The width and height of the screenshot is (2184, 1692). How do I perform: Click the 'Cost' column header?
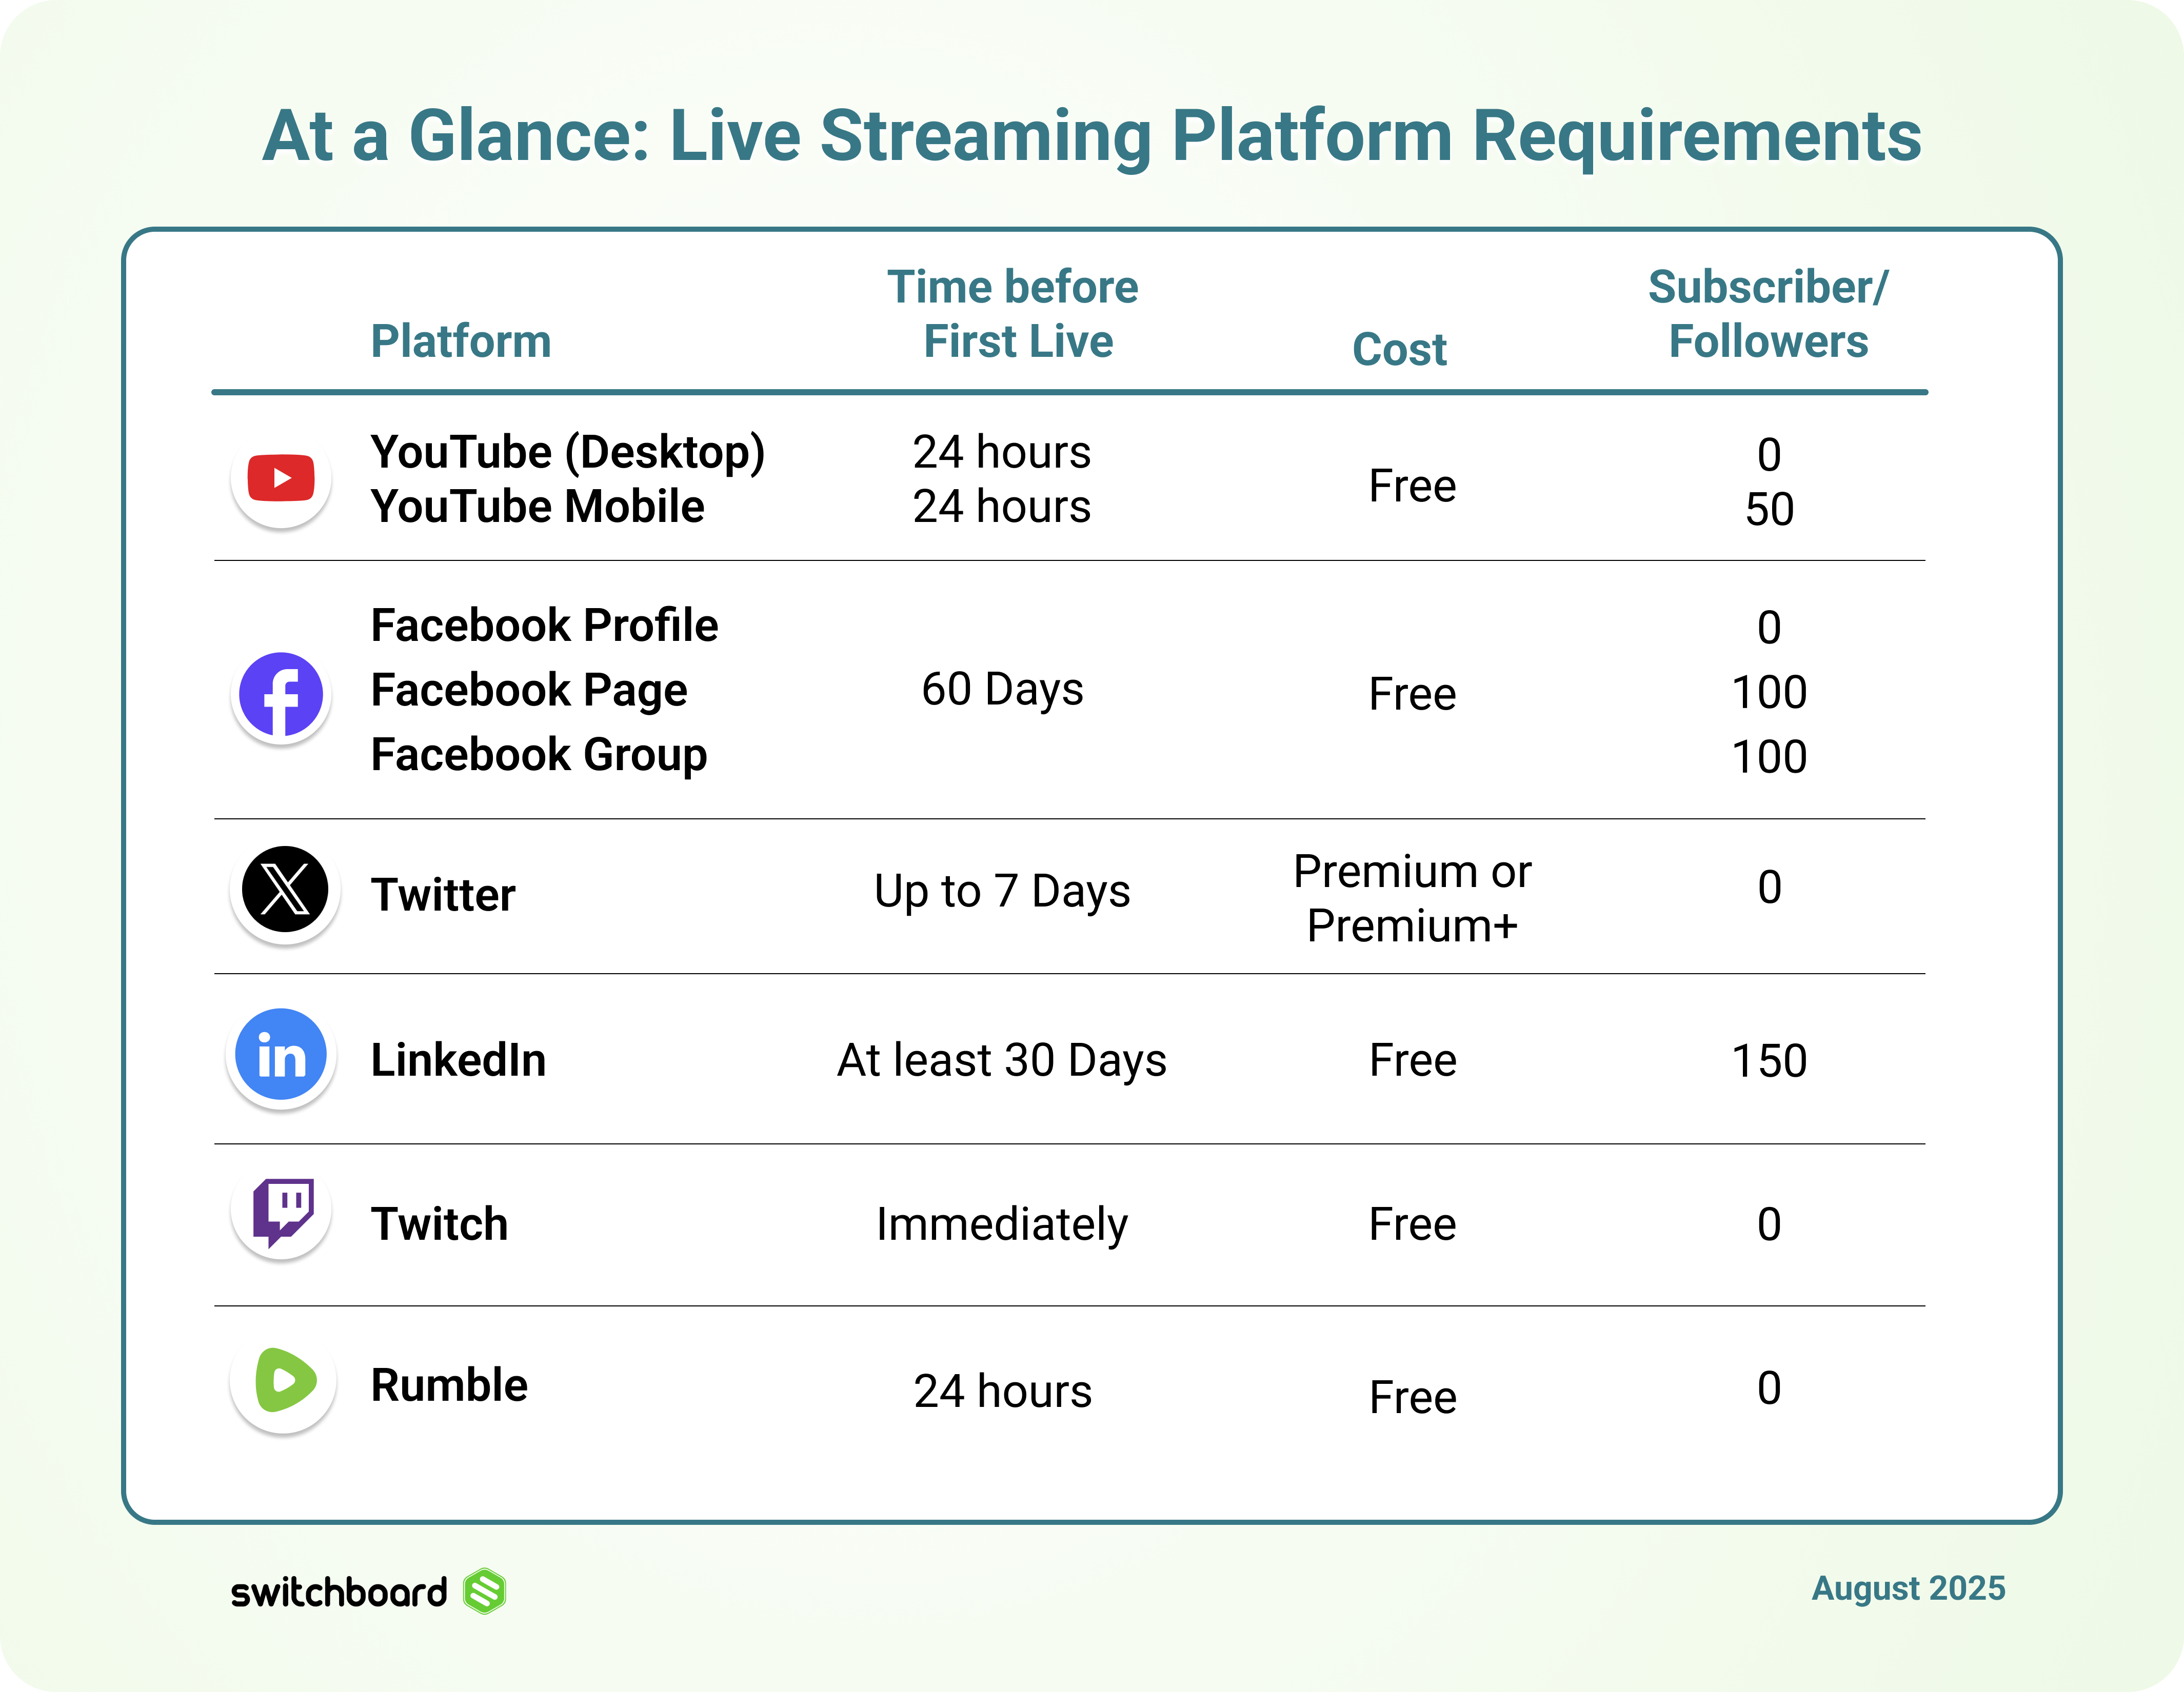(1399, 350)
